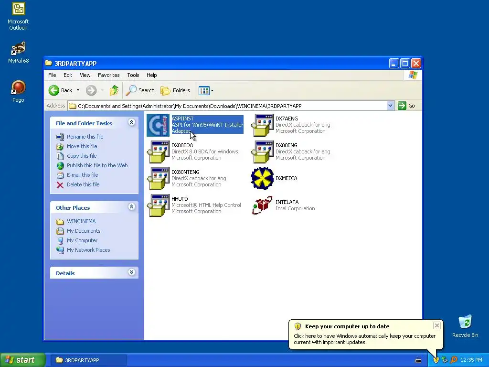Click Copy this file link
The height and width of the screenshot is (367, 489).
click(82, 156)
